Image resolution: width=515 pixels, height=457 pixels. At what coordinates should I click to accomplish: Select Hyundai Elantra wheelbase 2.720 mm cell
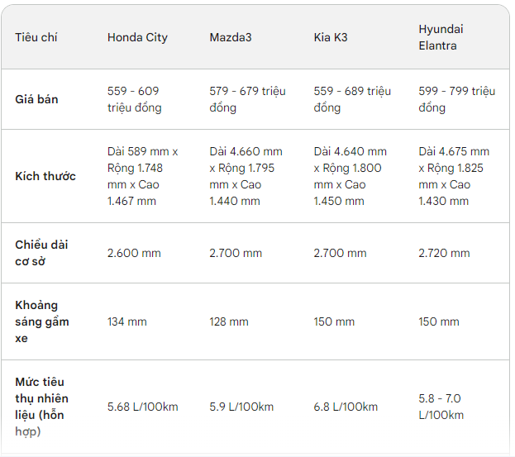(444, 253)
